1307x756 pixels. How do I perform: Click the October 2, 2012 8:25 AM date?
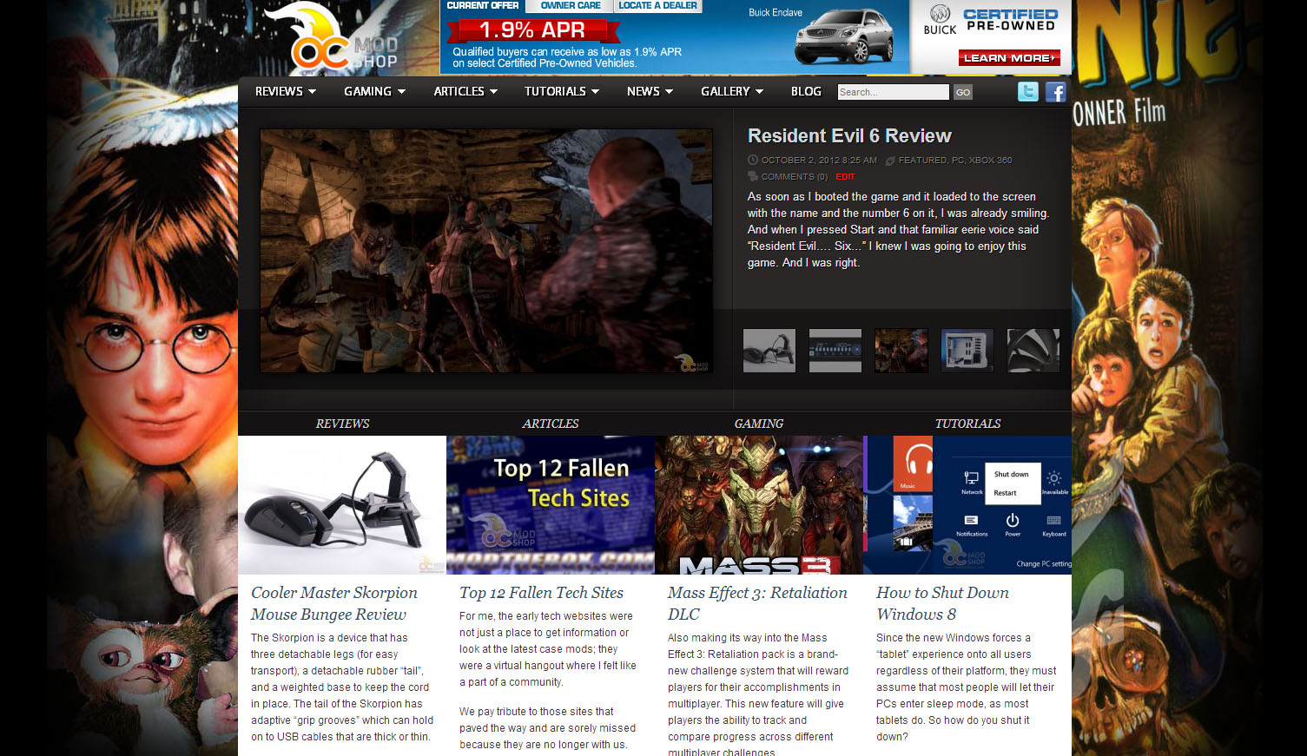[x=819, y=161]
